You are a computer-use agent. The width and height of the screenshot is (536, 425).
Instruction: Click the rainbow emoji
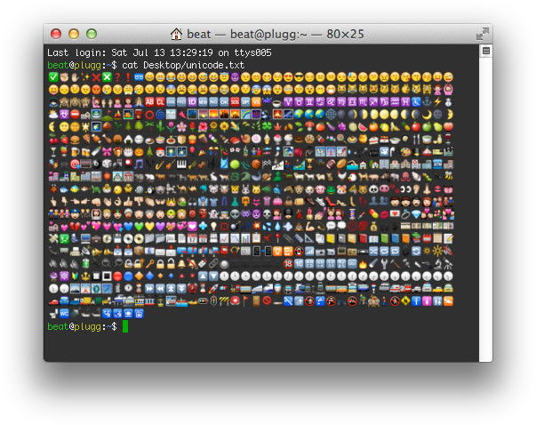point(245,114)
